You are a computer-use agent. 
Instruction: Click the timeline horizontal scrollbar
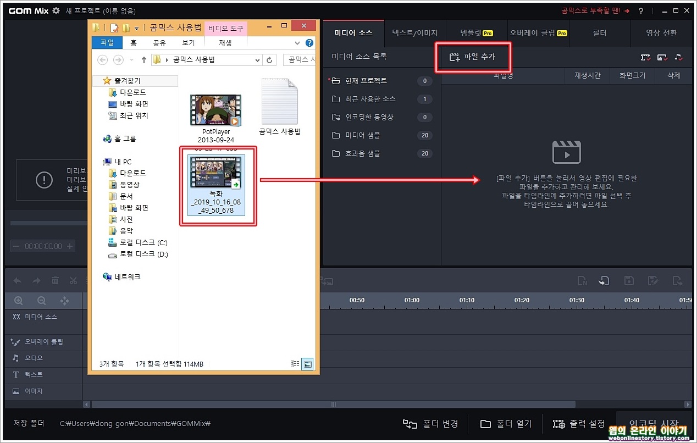tap(333, 404)
